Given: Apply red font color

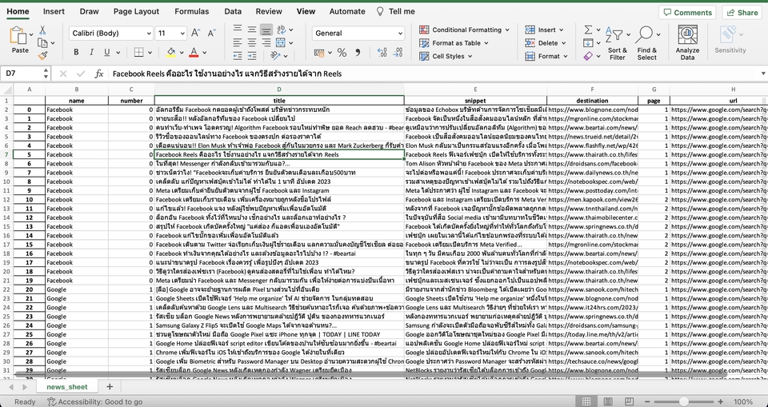Looking at the screenshot, I should [194, 53].
